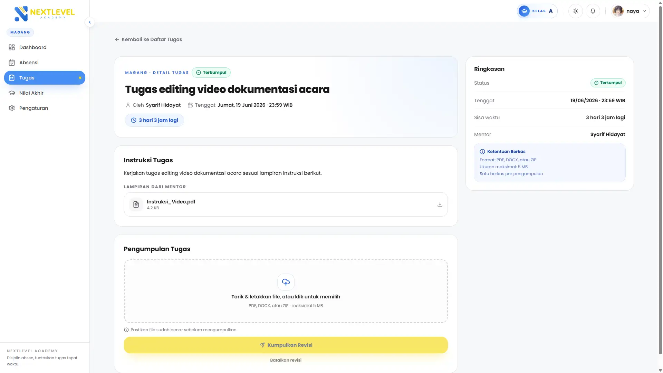Click the deadline value 19/06/2026 · 23:59 WIB

597,101
